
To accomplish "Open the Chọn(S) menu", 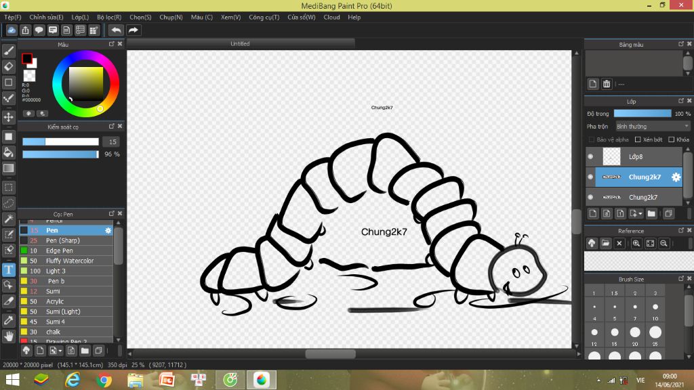I will (x=140, y=17).
